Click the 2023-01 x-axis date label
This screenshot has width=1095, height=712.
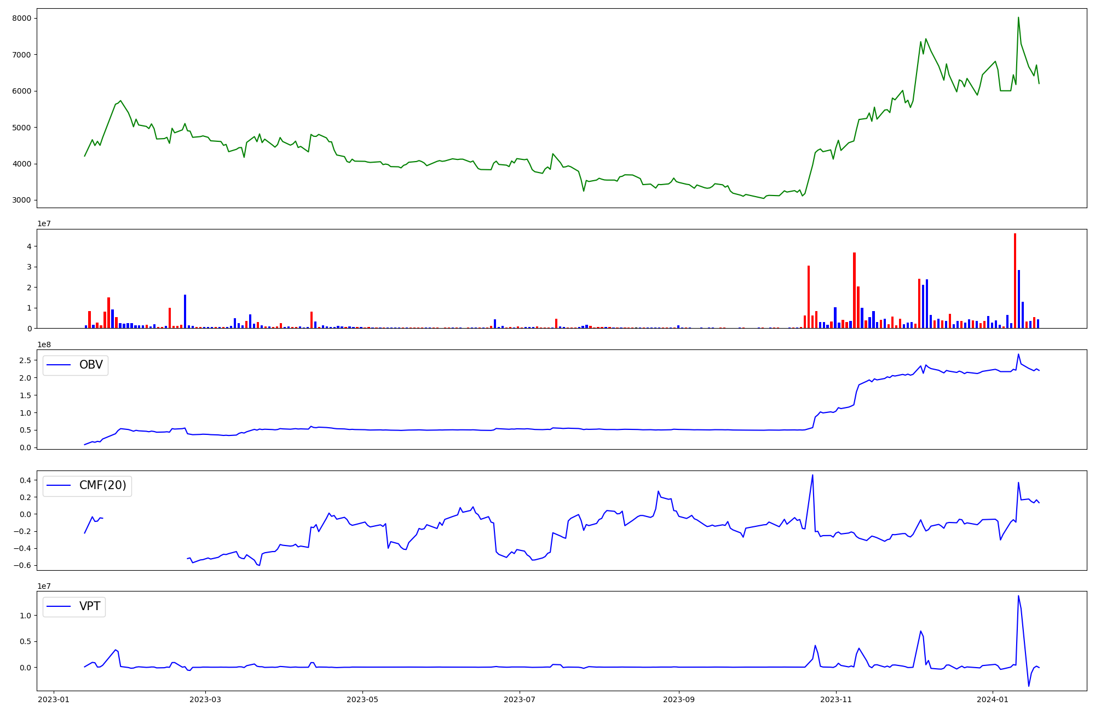tap(54, 699)
